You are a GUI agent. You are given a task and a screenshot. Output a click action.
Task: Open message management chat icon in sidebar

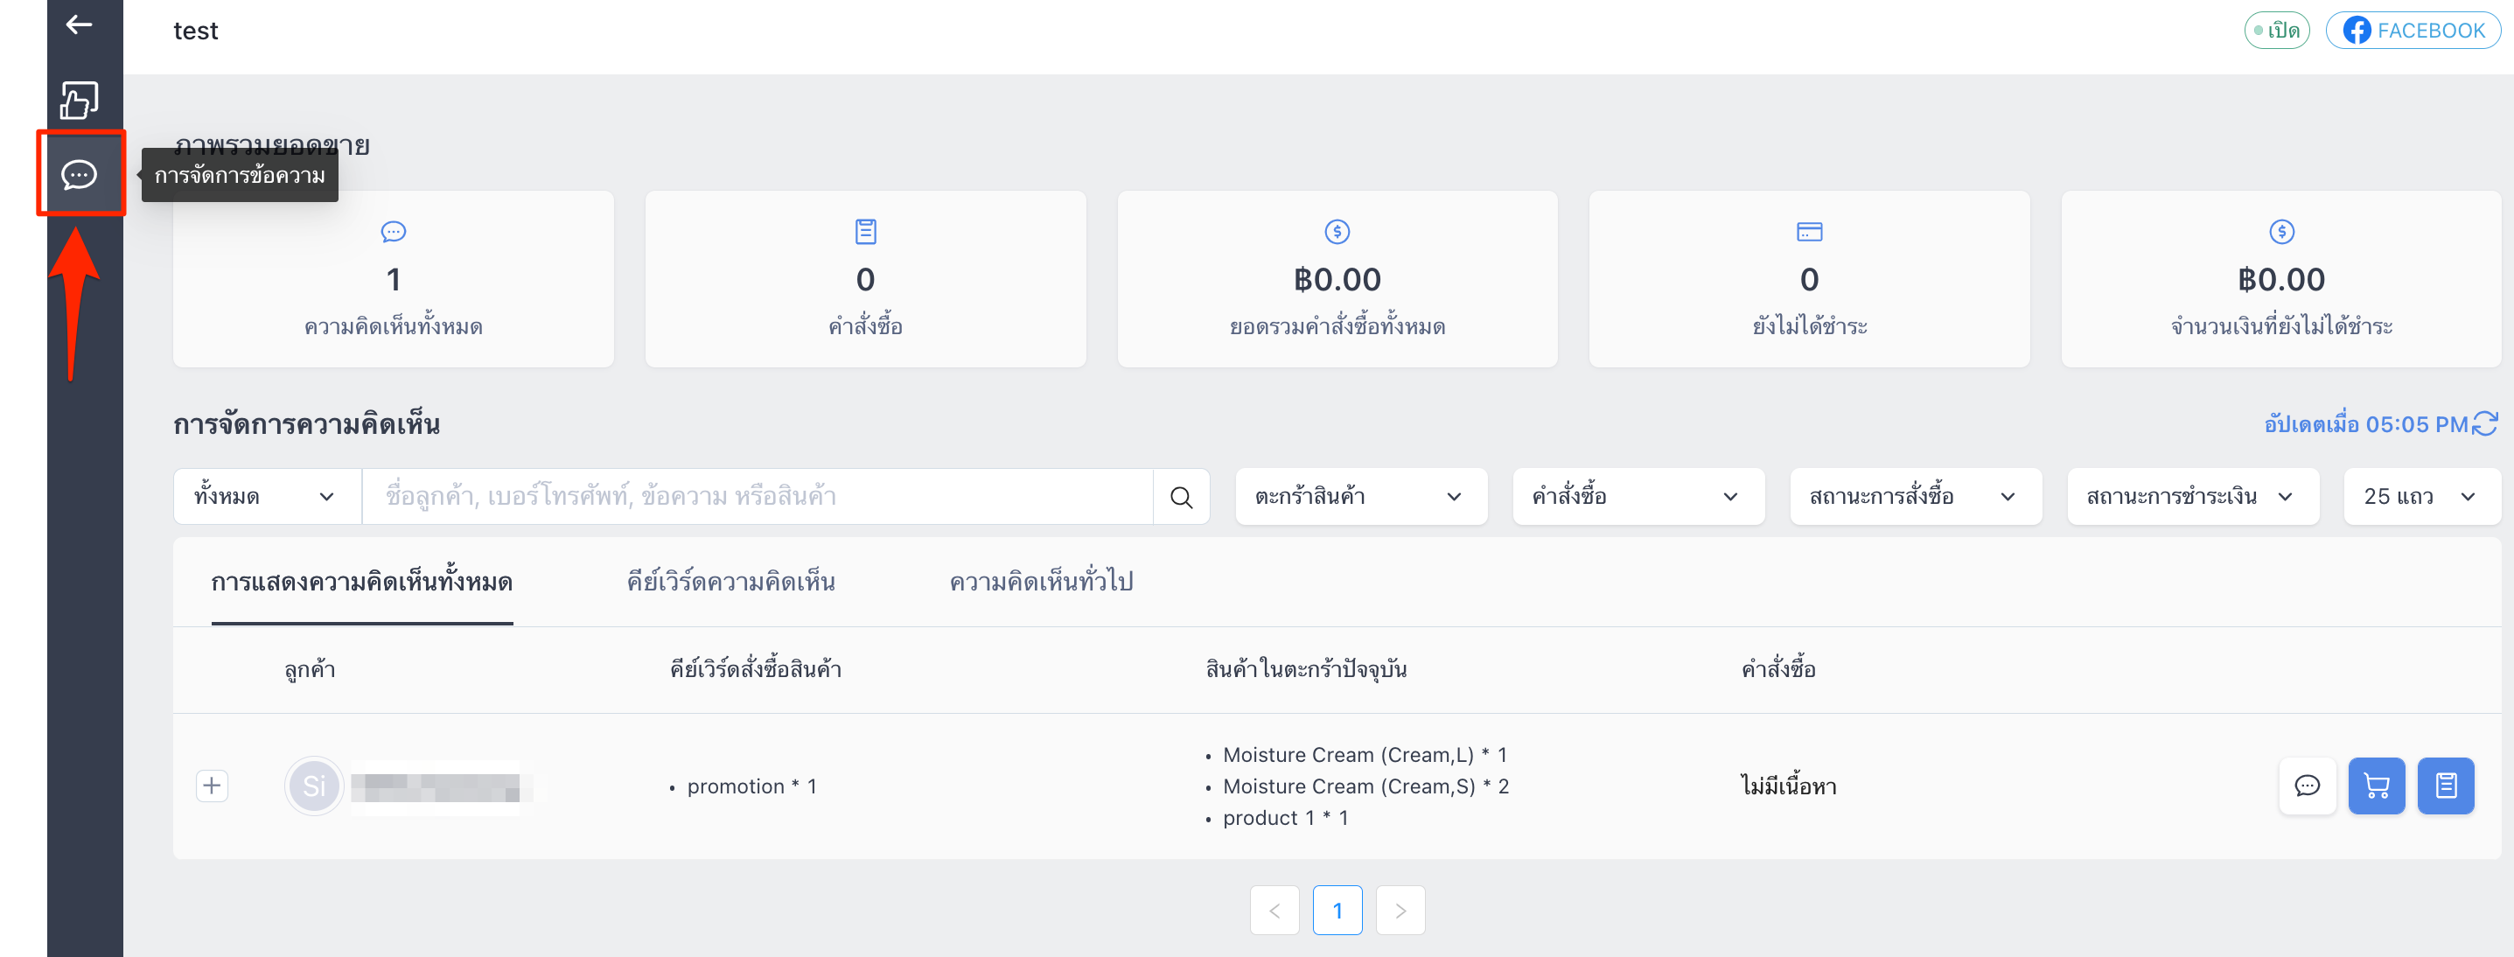79,175
